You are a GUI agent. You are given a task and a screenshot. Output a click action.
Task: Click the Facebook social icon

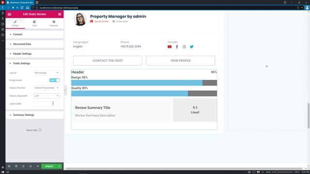click(x=177, y=47)
